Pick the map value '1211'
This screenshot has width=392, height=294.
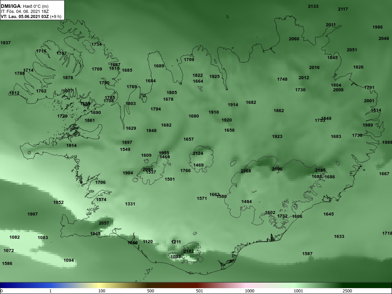click(176, 242)
